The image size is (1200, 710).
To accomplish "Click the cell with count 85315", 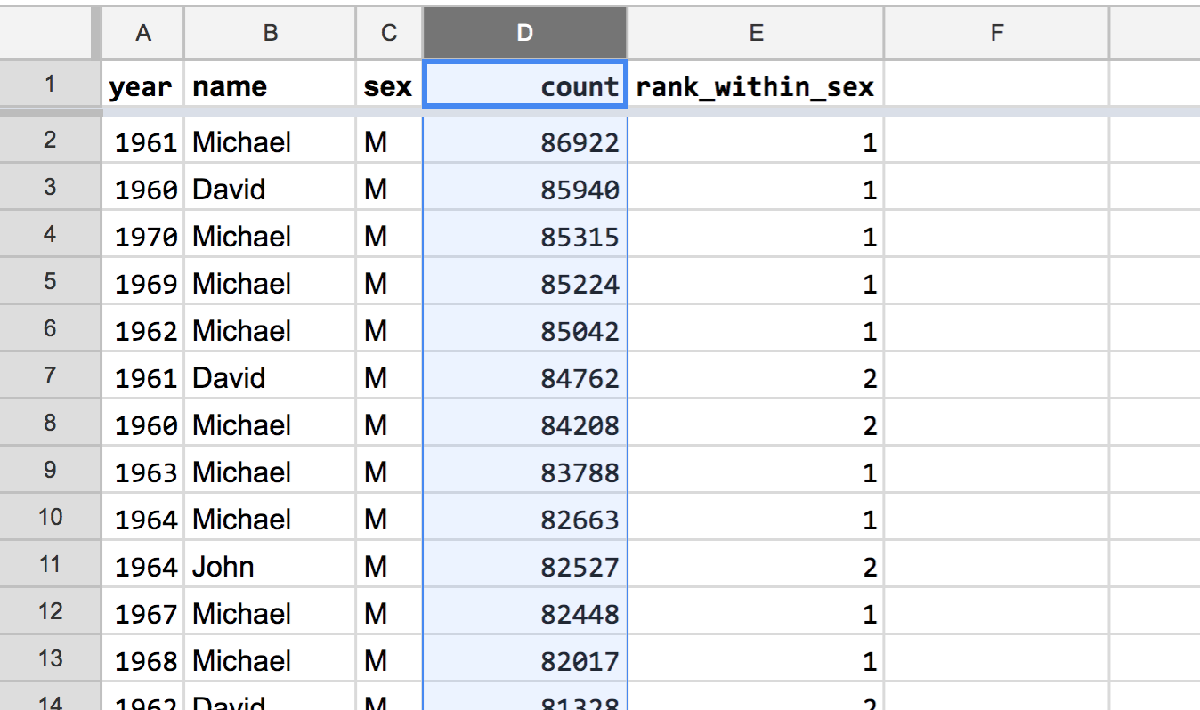I will (x=525, y=236).
